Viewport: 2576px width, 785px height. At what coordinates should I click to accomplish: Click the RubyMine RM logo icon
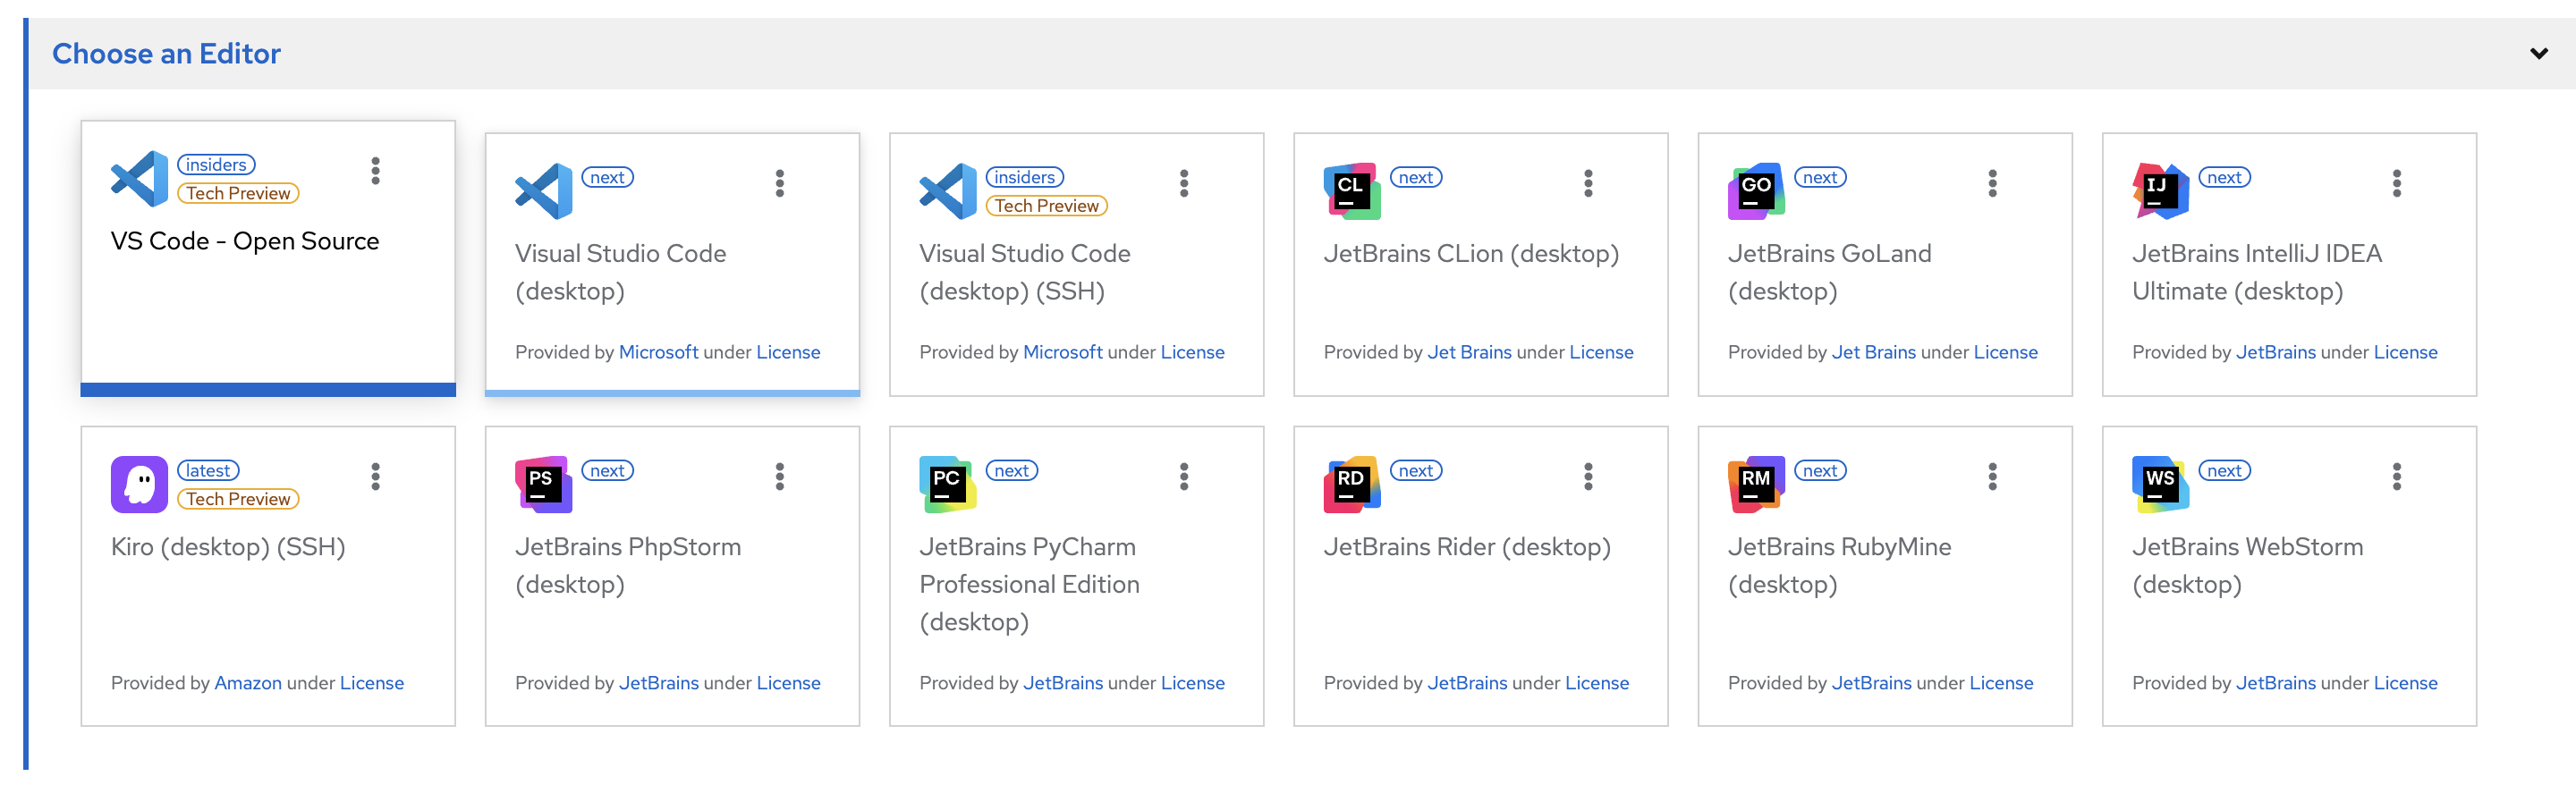click(x=1755, y=484)
